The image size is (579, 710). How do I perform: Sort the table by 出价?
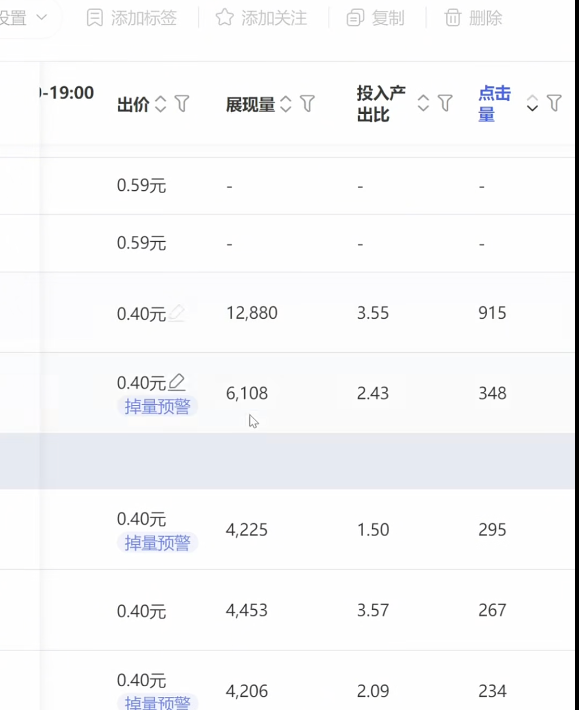tap(161, 104)
